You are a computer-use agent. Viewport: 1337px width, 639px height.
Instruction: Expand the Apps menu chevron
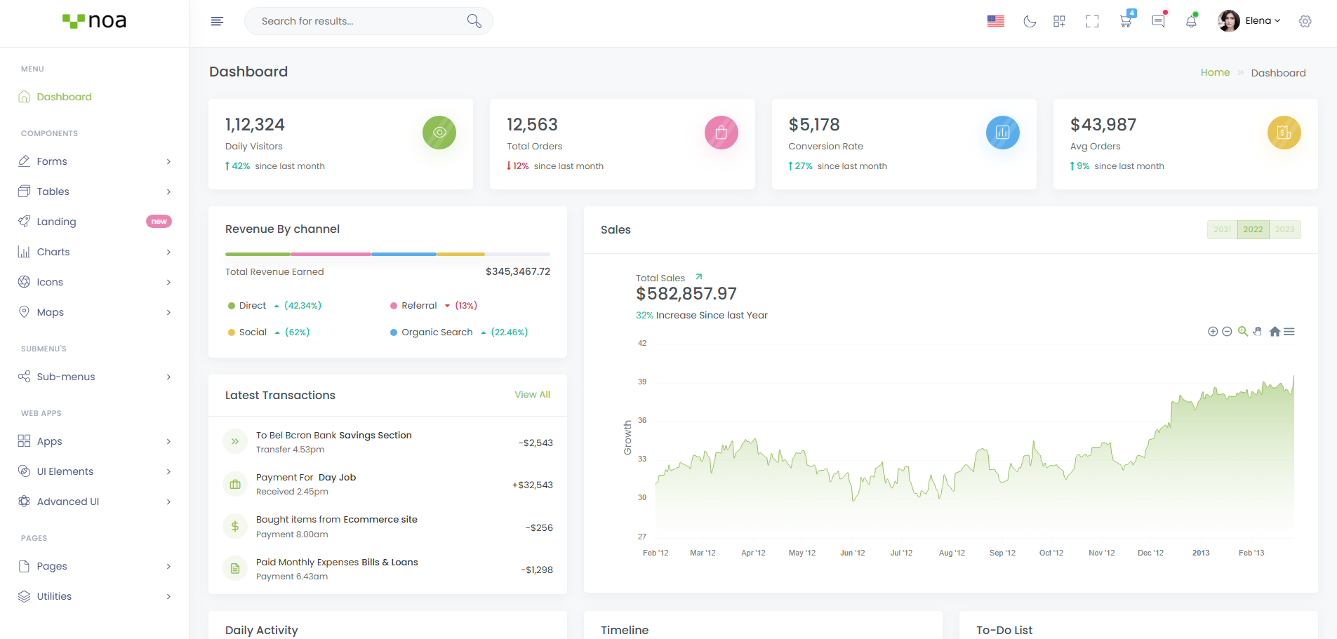click(x=168, y=441)
